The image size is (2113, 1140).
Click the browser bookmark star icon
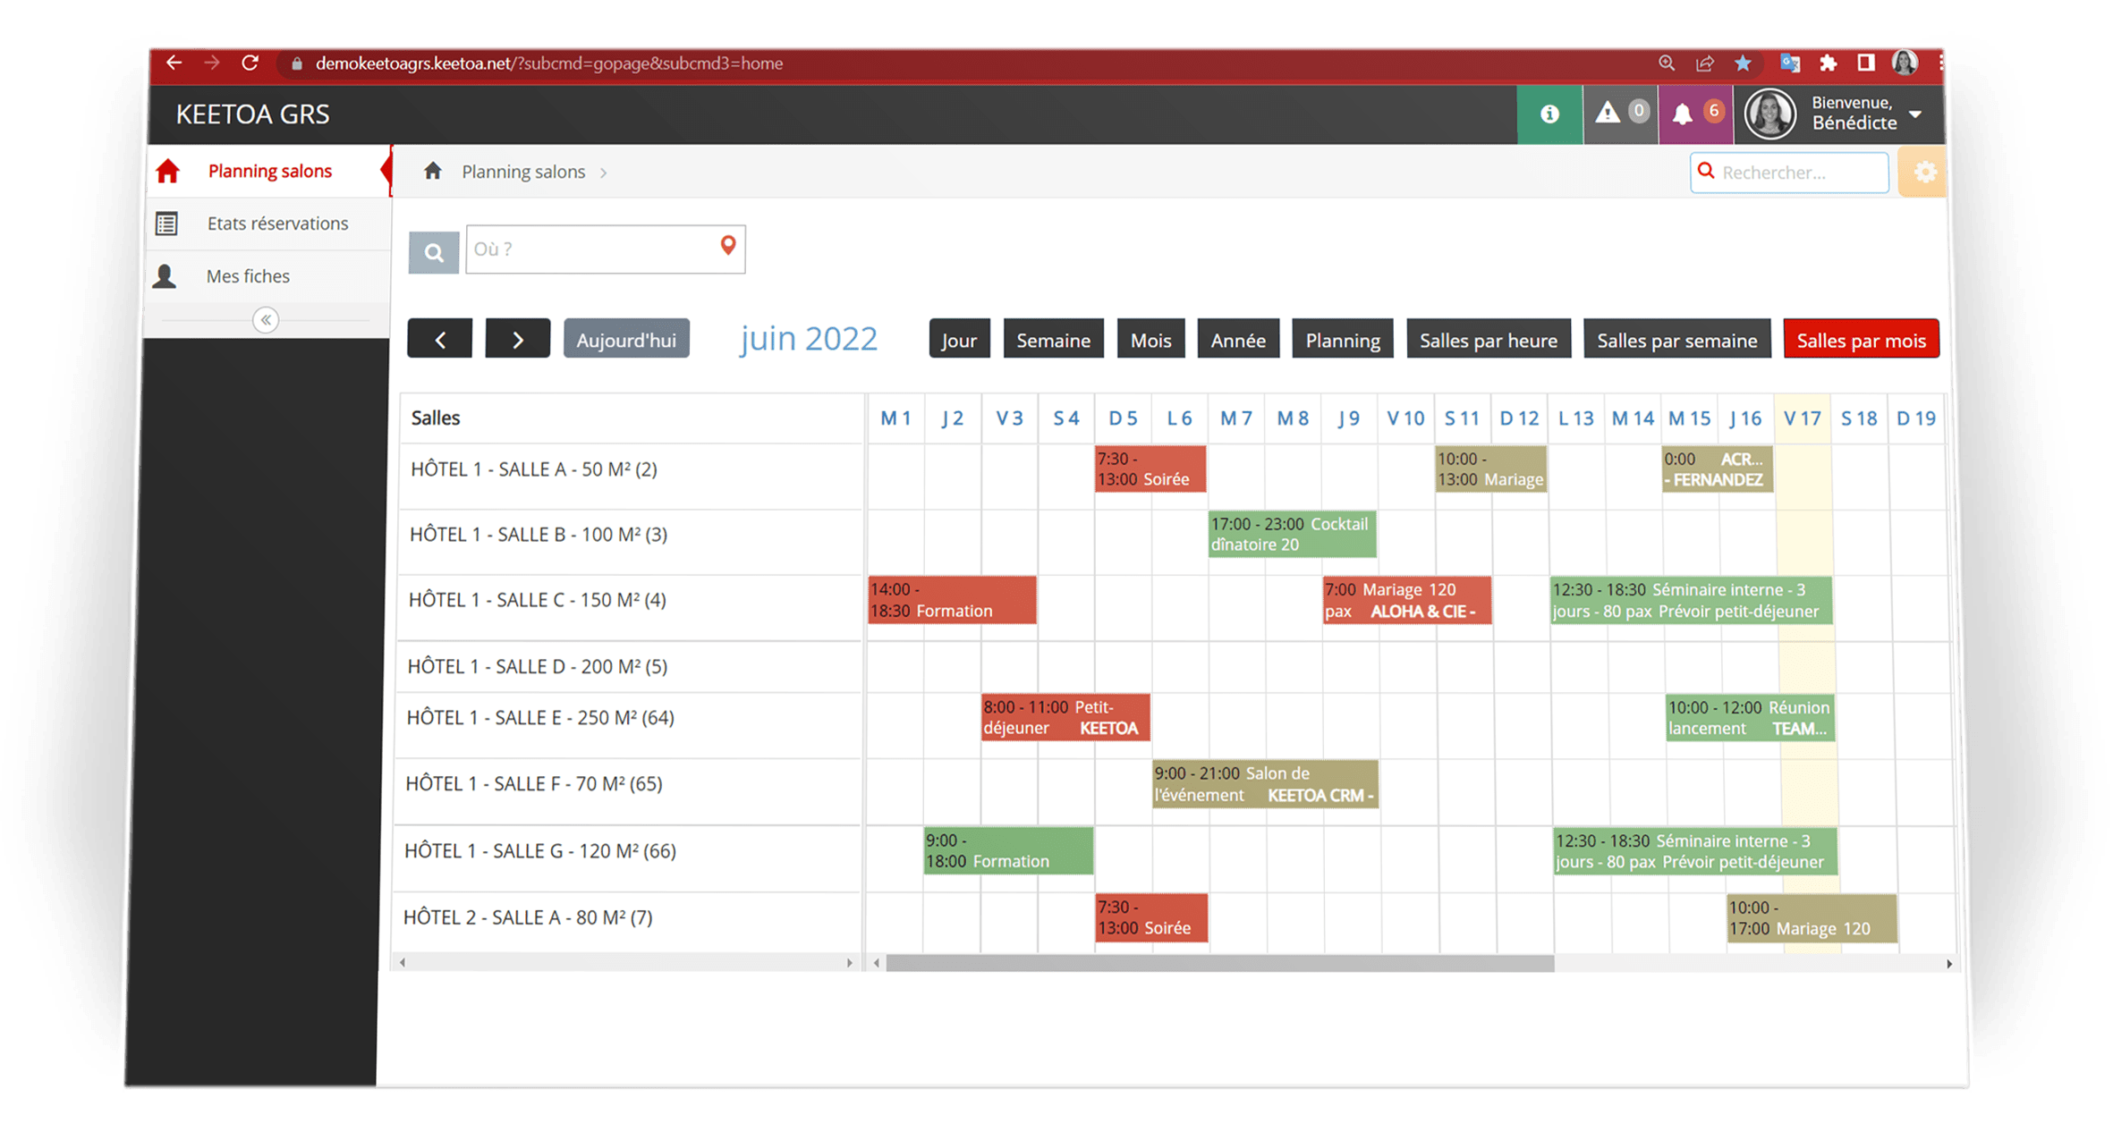[x=1743, y=63]
